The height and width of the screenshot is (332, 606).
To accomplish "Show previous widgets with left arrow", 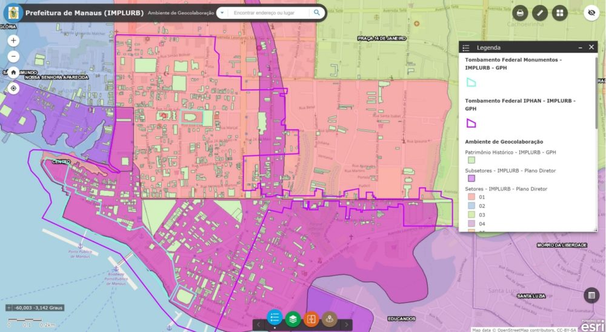I will coord(259,325).
